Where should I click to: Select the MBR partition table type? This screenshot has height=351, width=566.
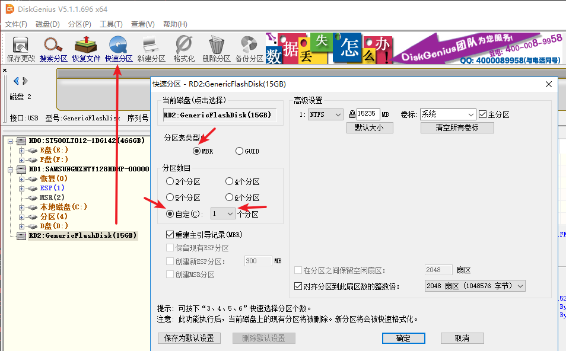point(198,151)
